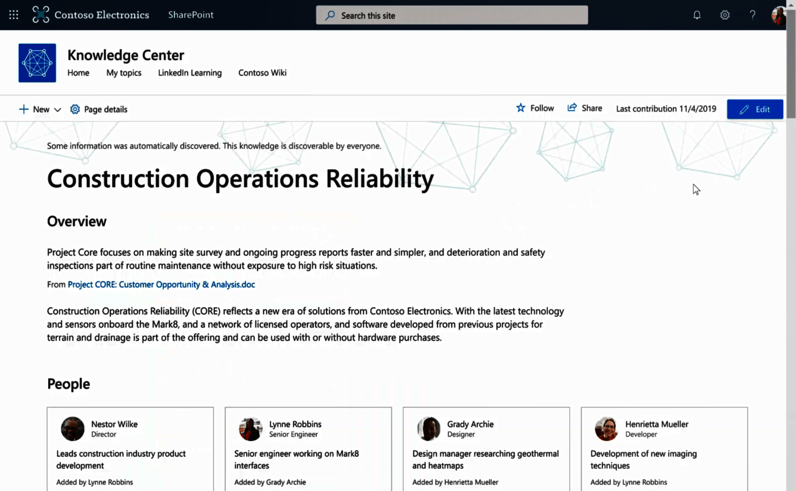Image resolution: width=796 pixels, height=491 pixels.
Task: Click the Share label
Action: pyautogui.click(x=591, y=108)
